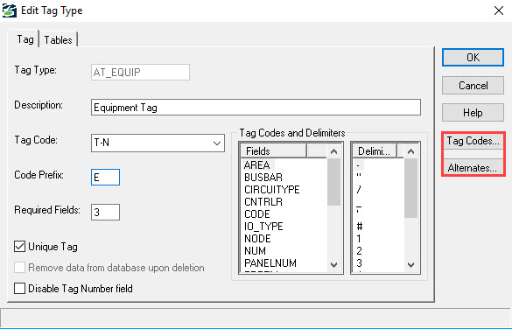The height and width of the screenshot is (329, 512).
Task: Click the Fields list scrollbar thumb
Action: tap(333, 182)
